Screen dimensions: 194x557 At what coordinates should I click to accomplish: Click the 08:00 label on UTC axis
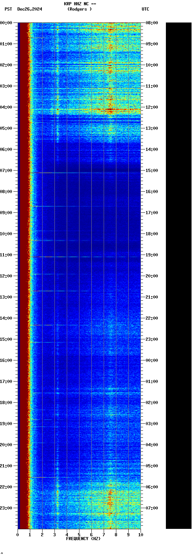[151, 23]
